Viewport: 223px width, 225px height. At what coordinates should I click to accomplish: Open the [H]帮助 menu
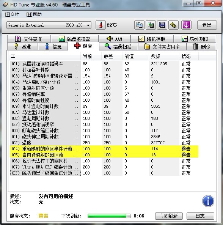click(34, 14)
